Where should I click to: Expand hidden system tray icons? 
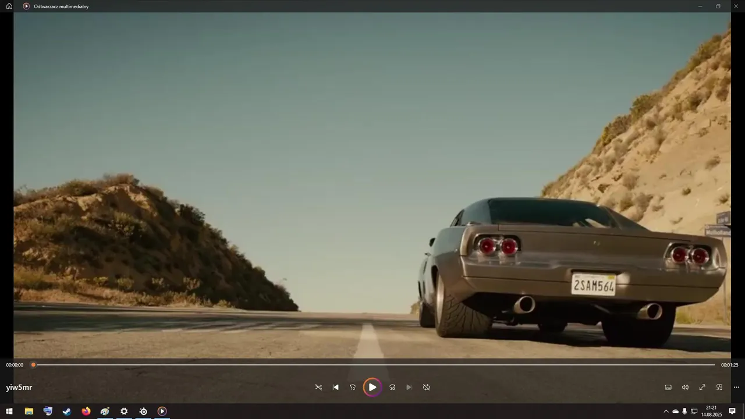pos(666,411)
